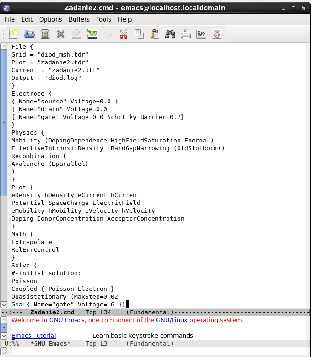Open the Buffers menu

[79, 19]
